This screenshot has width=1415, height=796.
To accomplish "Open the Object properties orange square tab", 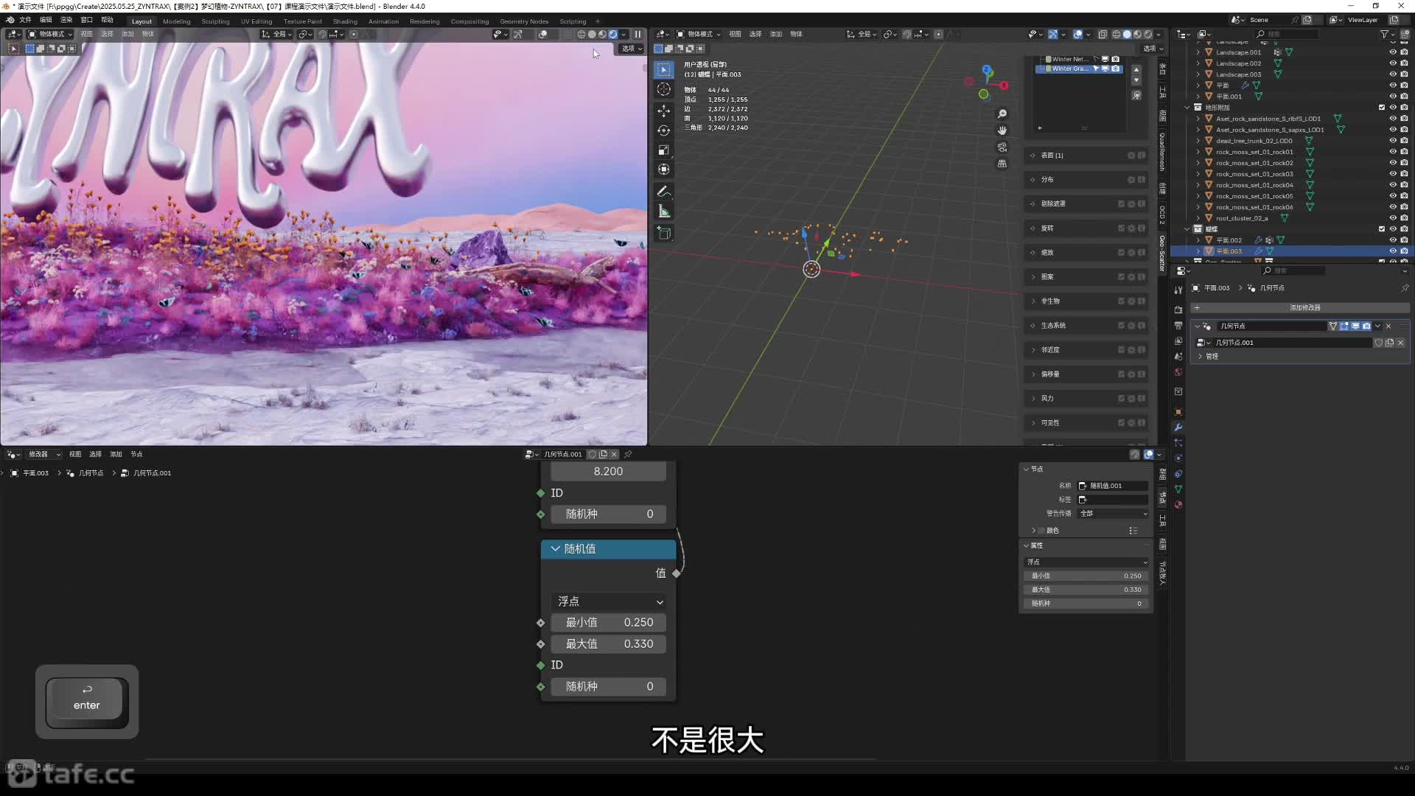I will click(1178, 412).
